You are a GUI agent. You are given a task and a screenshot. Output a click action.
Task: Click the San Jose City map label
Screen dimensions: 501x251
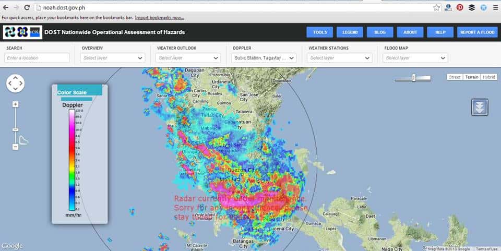click(249, 97)
